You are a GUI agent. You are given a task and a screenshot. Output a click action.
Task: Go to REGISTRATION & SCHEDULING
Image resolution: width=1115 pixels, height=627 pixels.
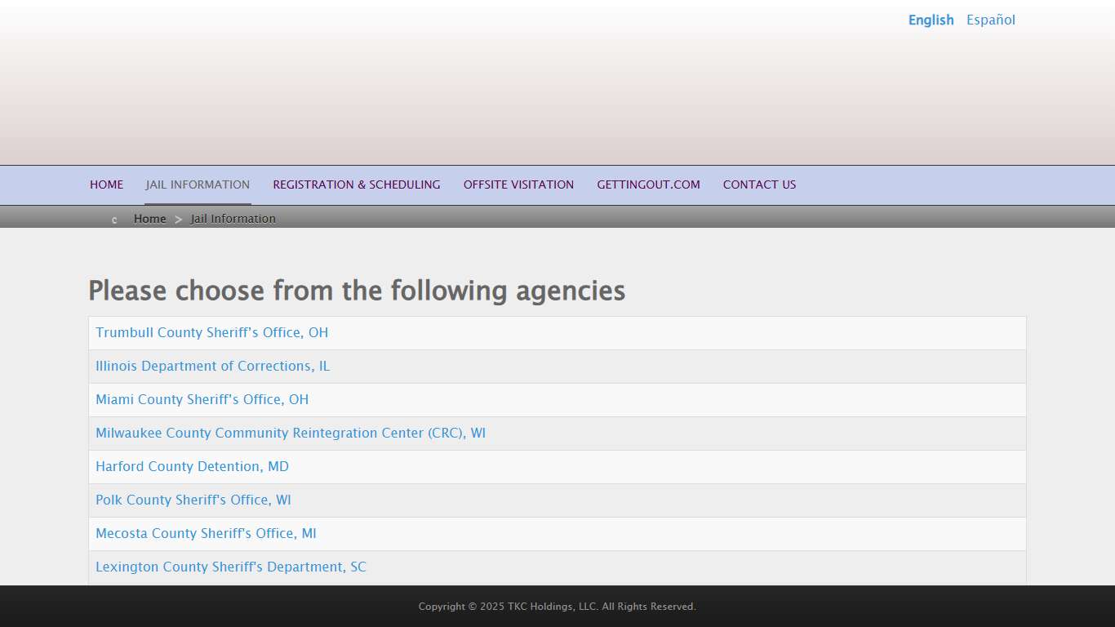[356, 185]
